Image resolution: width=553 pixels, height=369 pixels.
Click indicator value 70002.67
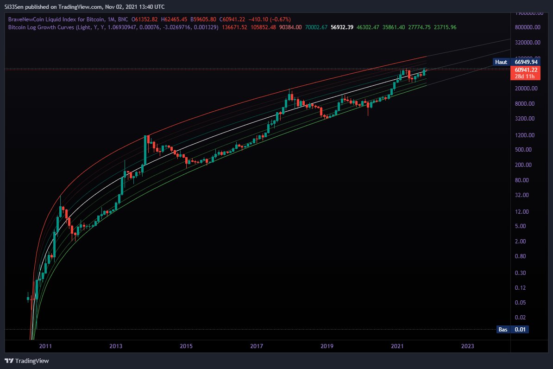316,27
